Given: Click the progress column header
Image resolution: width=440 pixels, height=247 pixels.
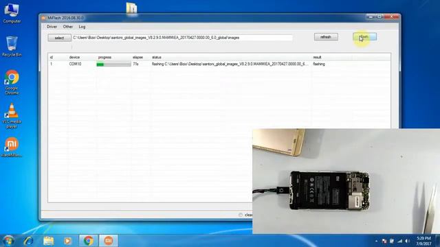Looking at the screenshot, I should coord(104,57).
